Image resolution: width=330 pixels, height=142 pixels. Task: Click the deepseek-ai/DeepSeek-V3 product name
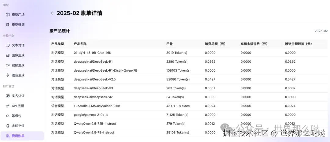93,88
